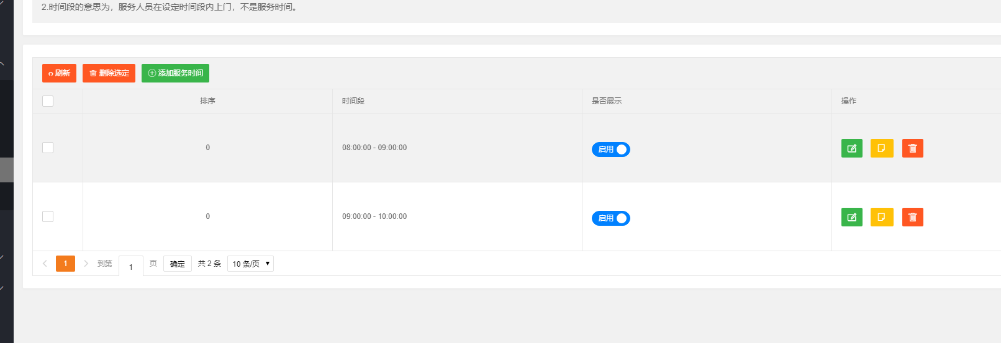Screen dimensions: 1001x343
Task: Click the 排序 column header
Action: click(x=207, y=101)
